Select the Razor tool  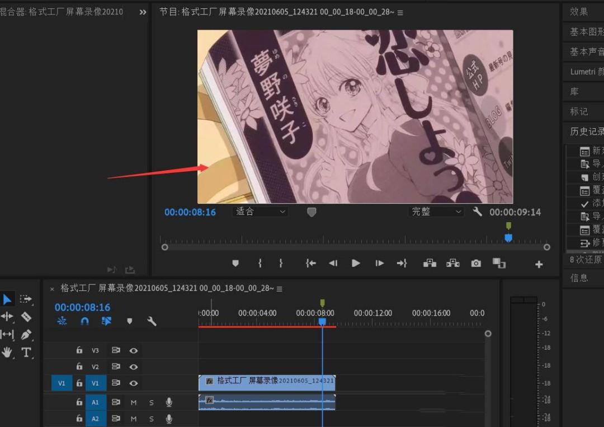(x=26, y=317)
